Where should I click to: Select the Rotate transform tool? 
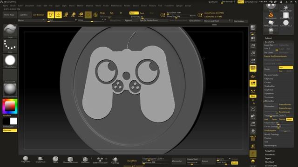pyautogui.click(x=81, y=15)
